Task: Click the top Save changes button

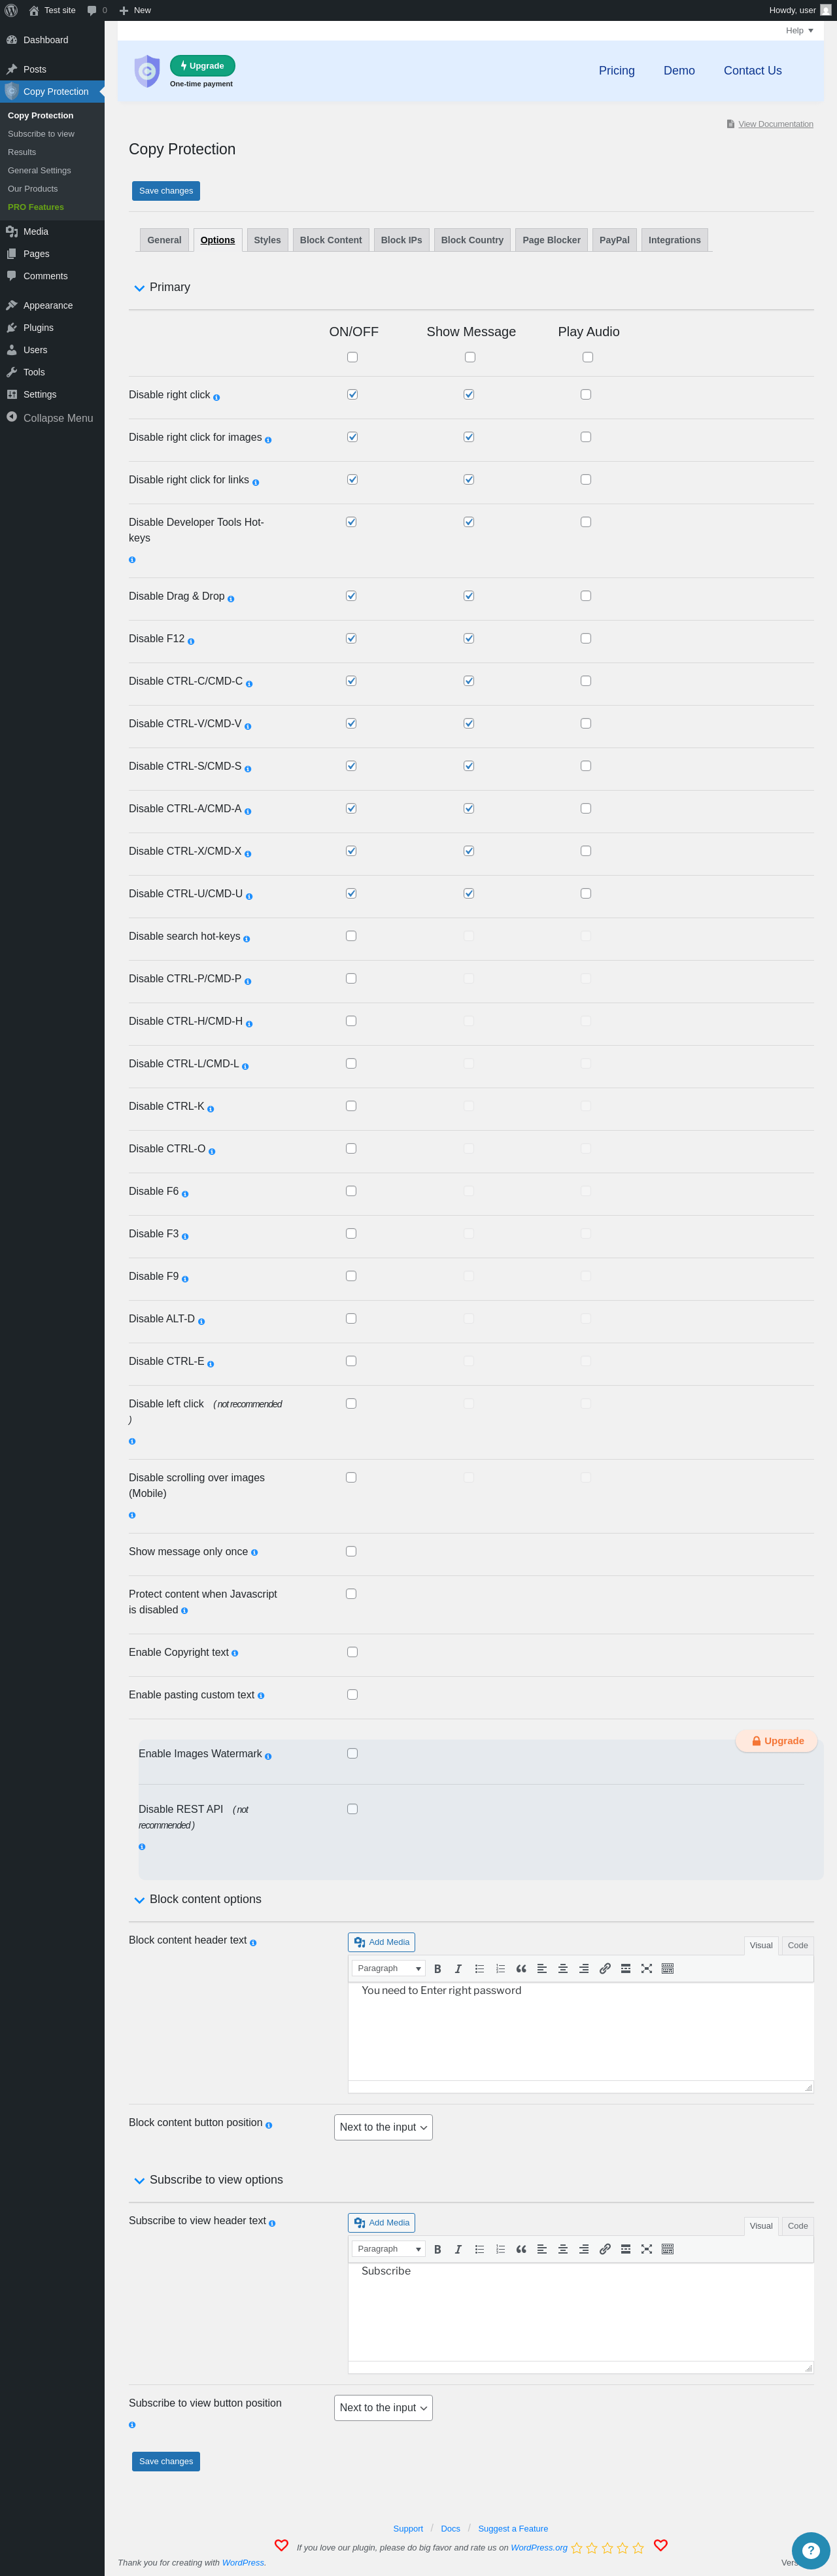Action: 166,191
